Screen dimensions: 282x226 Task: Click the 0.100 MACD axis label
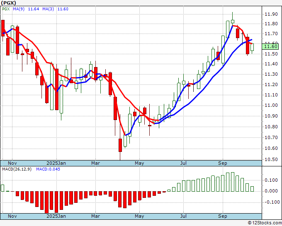[271, 180]
